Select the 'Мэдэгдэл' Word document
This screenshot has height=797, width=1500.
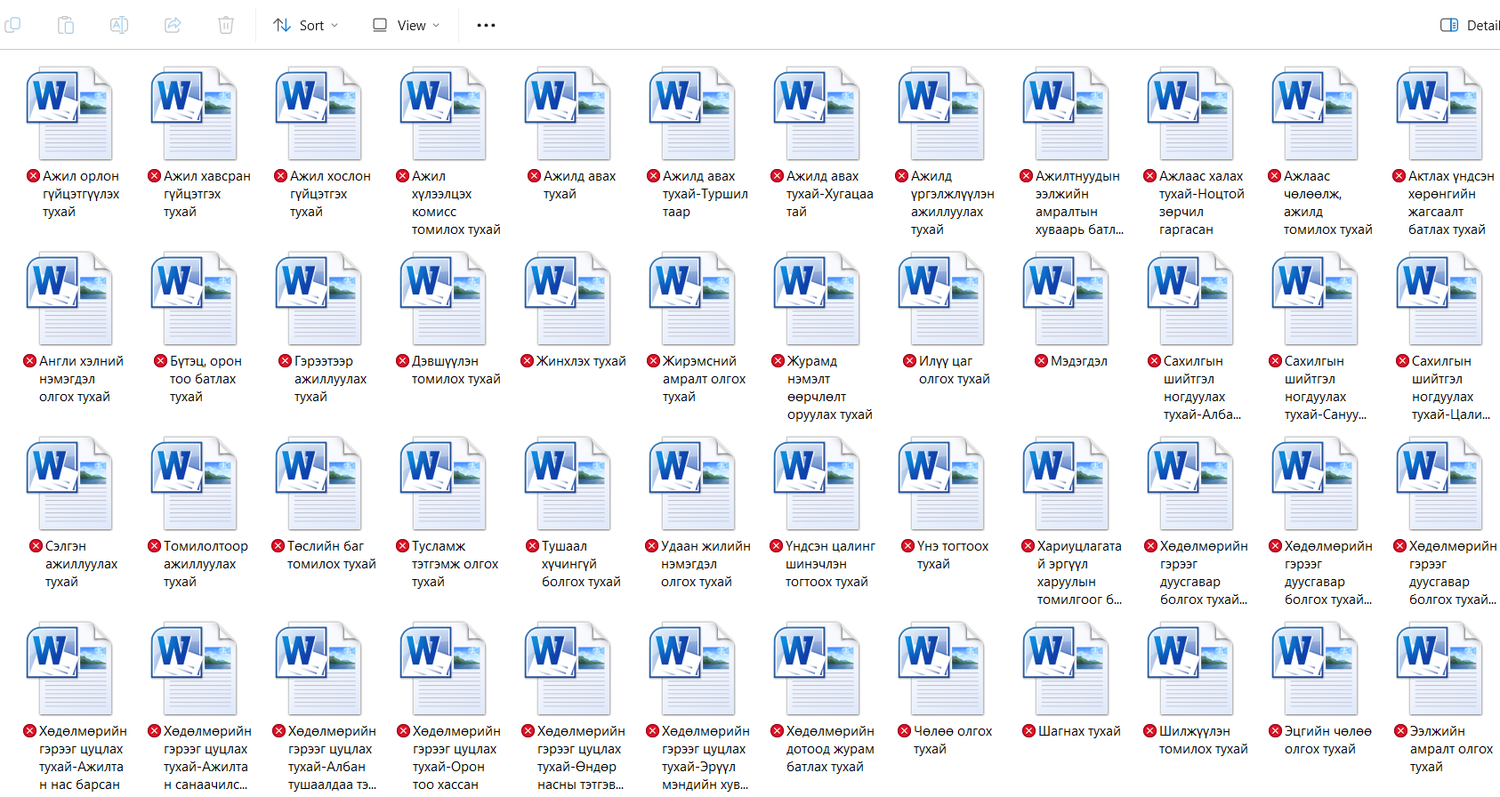point(1066,299)
